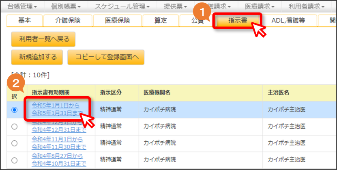This screenshot has width=337, height=170.
Task: Select radio button for 令和4年12月 row
Action: 15,127
